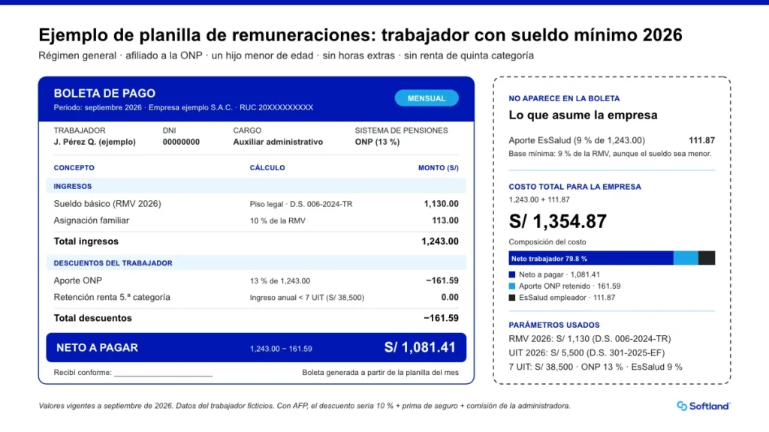The height and width of the screenshot is (432, 769).
Task: Click the Aporte EsSalud (9 % de 1,243.00) line
Action: (577, 140)
